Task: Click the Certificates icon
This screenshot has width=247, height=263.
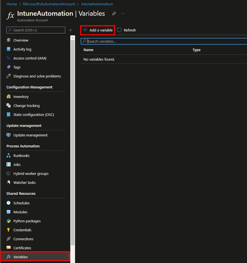Action: click(x=8, y=248)
